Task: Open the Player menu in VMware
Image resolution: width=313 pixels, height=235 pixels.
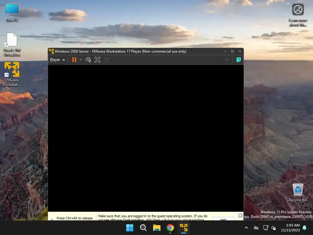Action: point(57,60)
